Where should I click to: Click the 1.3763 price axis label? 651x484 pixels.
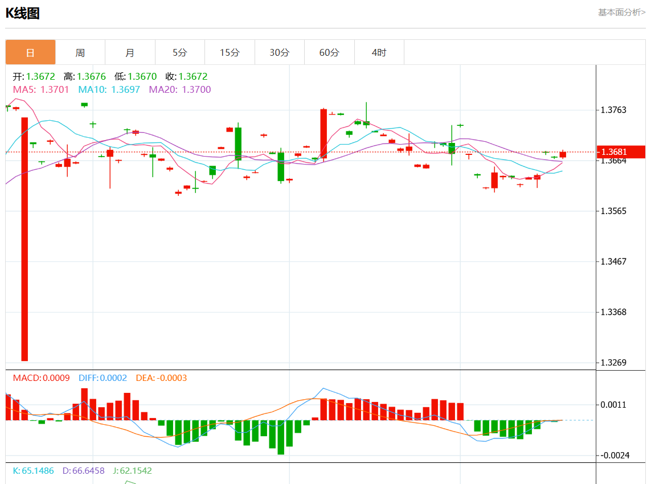coord(613,110)
